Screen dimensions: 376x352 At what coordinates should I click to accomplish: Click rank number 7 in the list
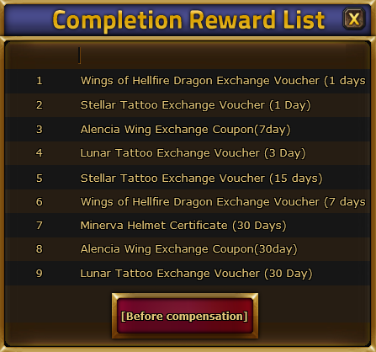(40, 225)
